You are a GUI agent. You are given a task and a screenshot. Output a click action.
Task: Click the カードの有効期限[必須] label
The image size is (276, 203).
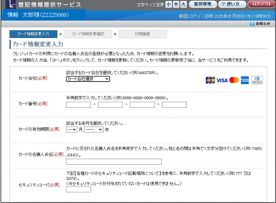tap(39, 129)
